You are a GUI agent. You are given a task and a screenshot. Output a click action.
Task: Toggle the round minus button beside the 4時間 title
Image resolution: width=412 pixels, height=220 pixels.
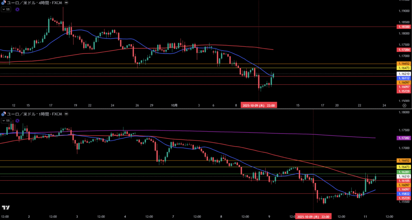[x=66, y=2]
